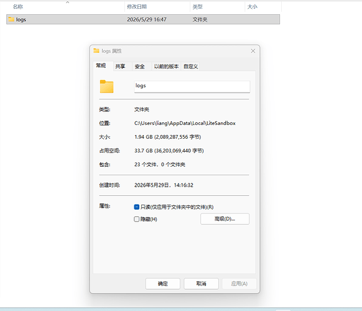Click the 高级(D)... button
Image resolution: width=362 pixels, height=311 pixels.
coord(225,219)
